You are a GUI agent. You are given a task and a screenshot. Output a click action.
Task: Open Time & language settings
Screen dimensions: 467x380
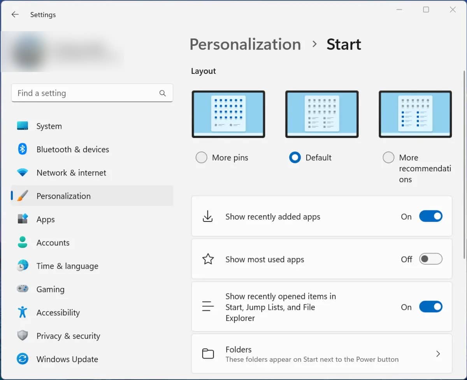pyautogui.click(x=67, y=266)
